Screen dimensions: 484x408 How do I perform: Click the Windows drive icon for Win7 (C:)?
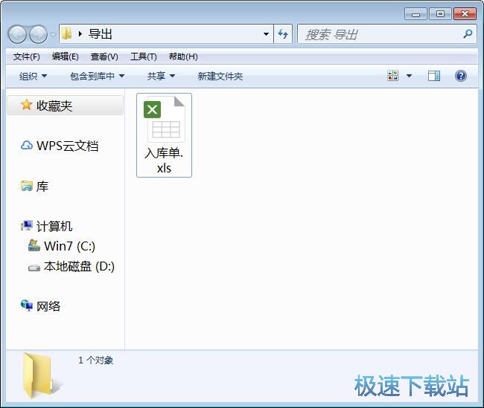click(34, 245)
